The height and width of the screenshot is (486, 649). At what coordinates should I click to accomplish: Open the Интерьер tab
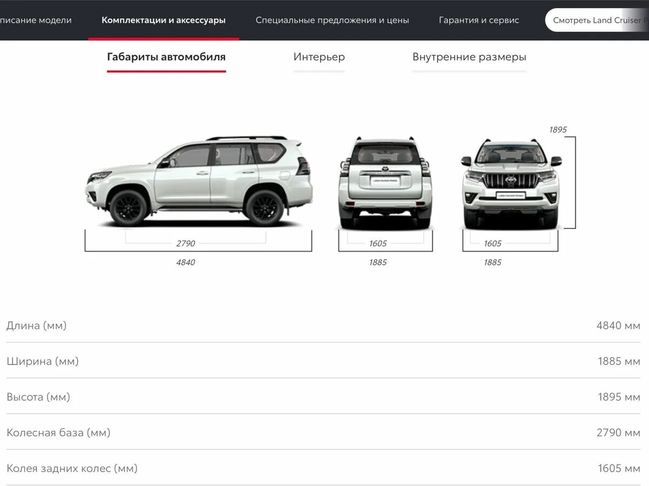point(319,57)
